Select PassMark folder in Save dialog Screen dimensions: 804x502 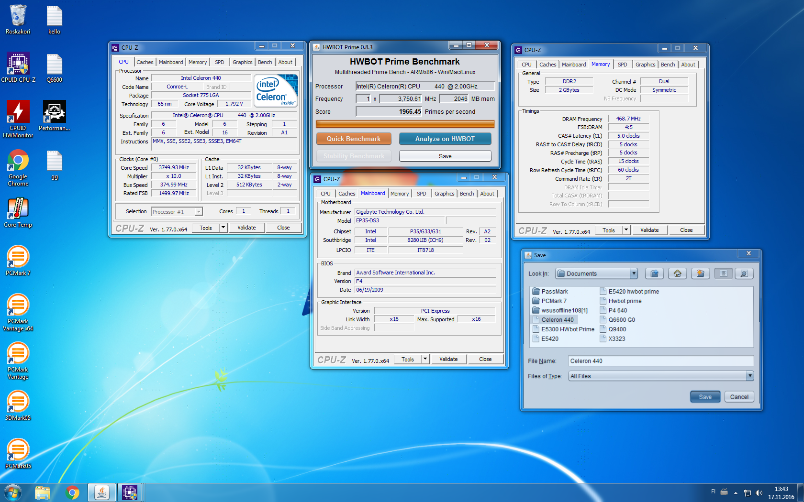550,292
